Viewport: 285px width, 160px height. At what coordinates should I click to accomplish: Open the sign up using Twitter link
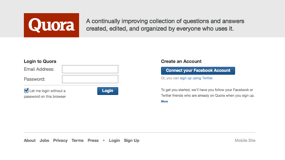coord(196,78)
